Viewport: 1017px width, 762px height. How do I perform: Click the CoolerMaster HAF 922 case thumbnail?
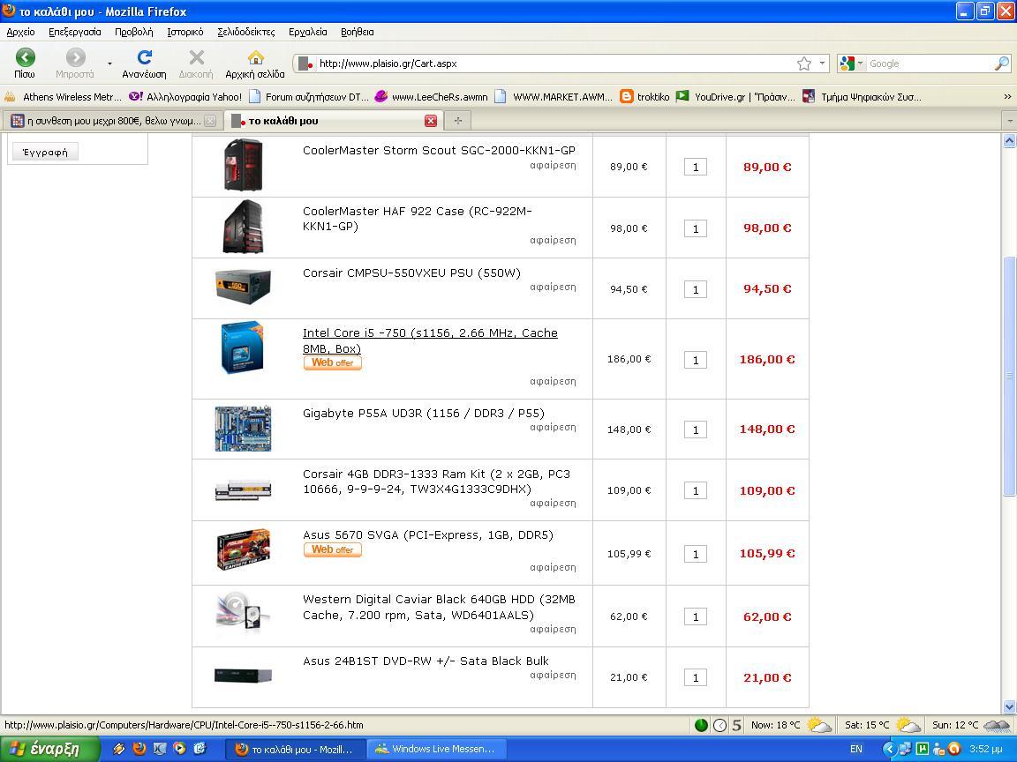point(244,226)
